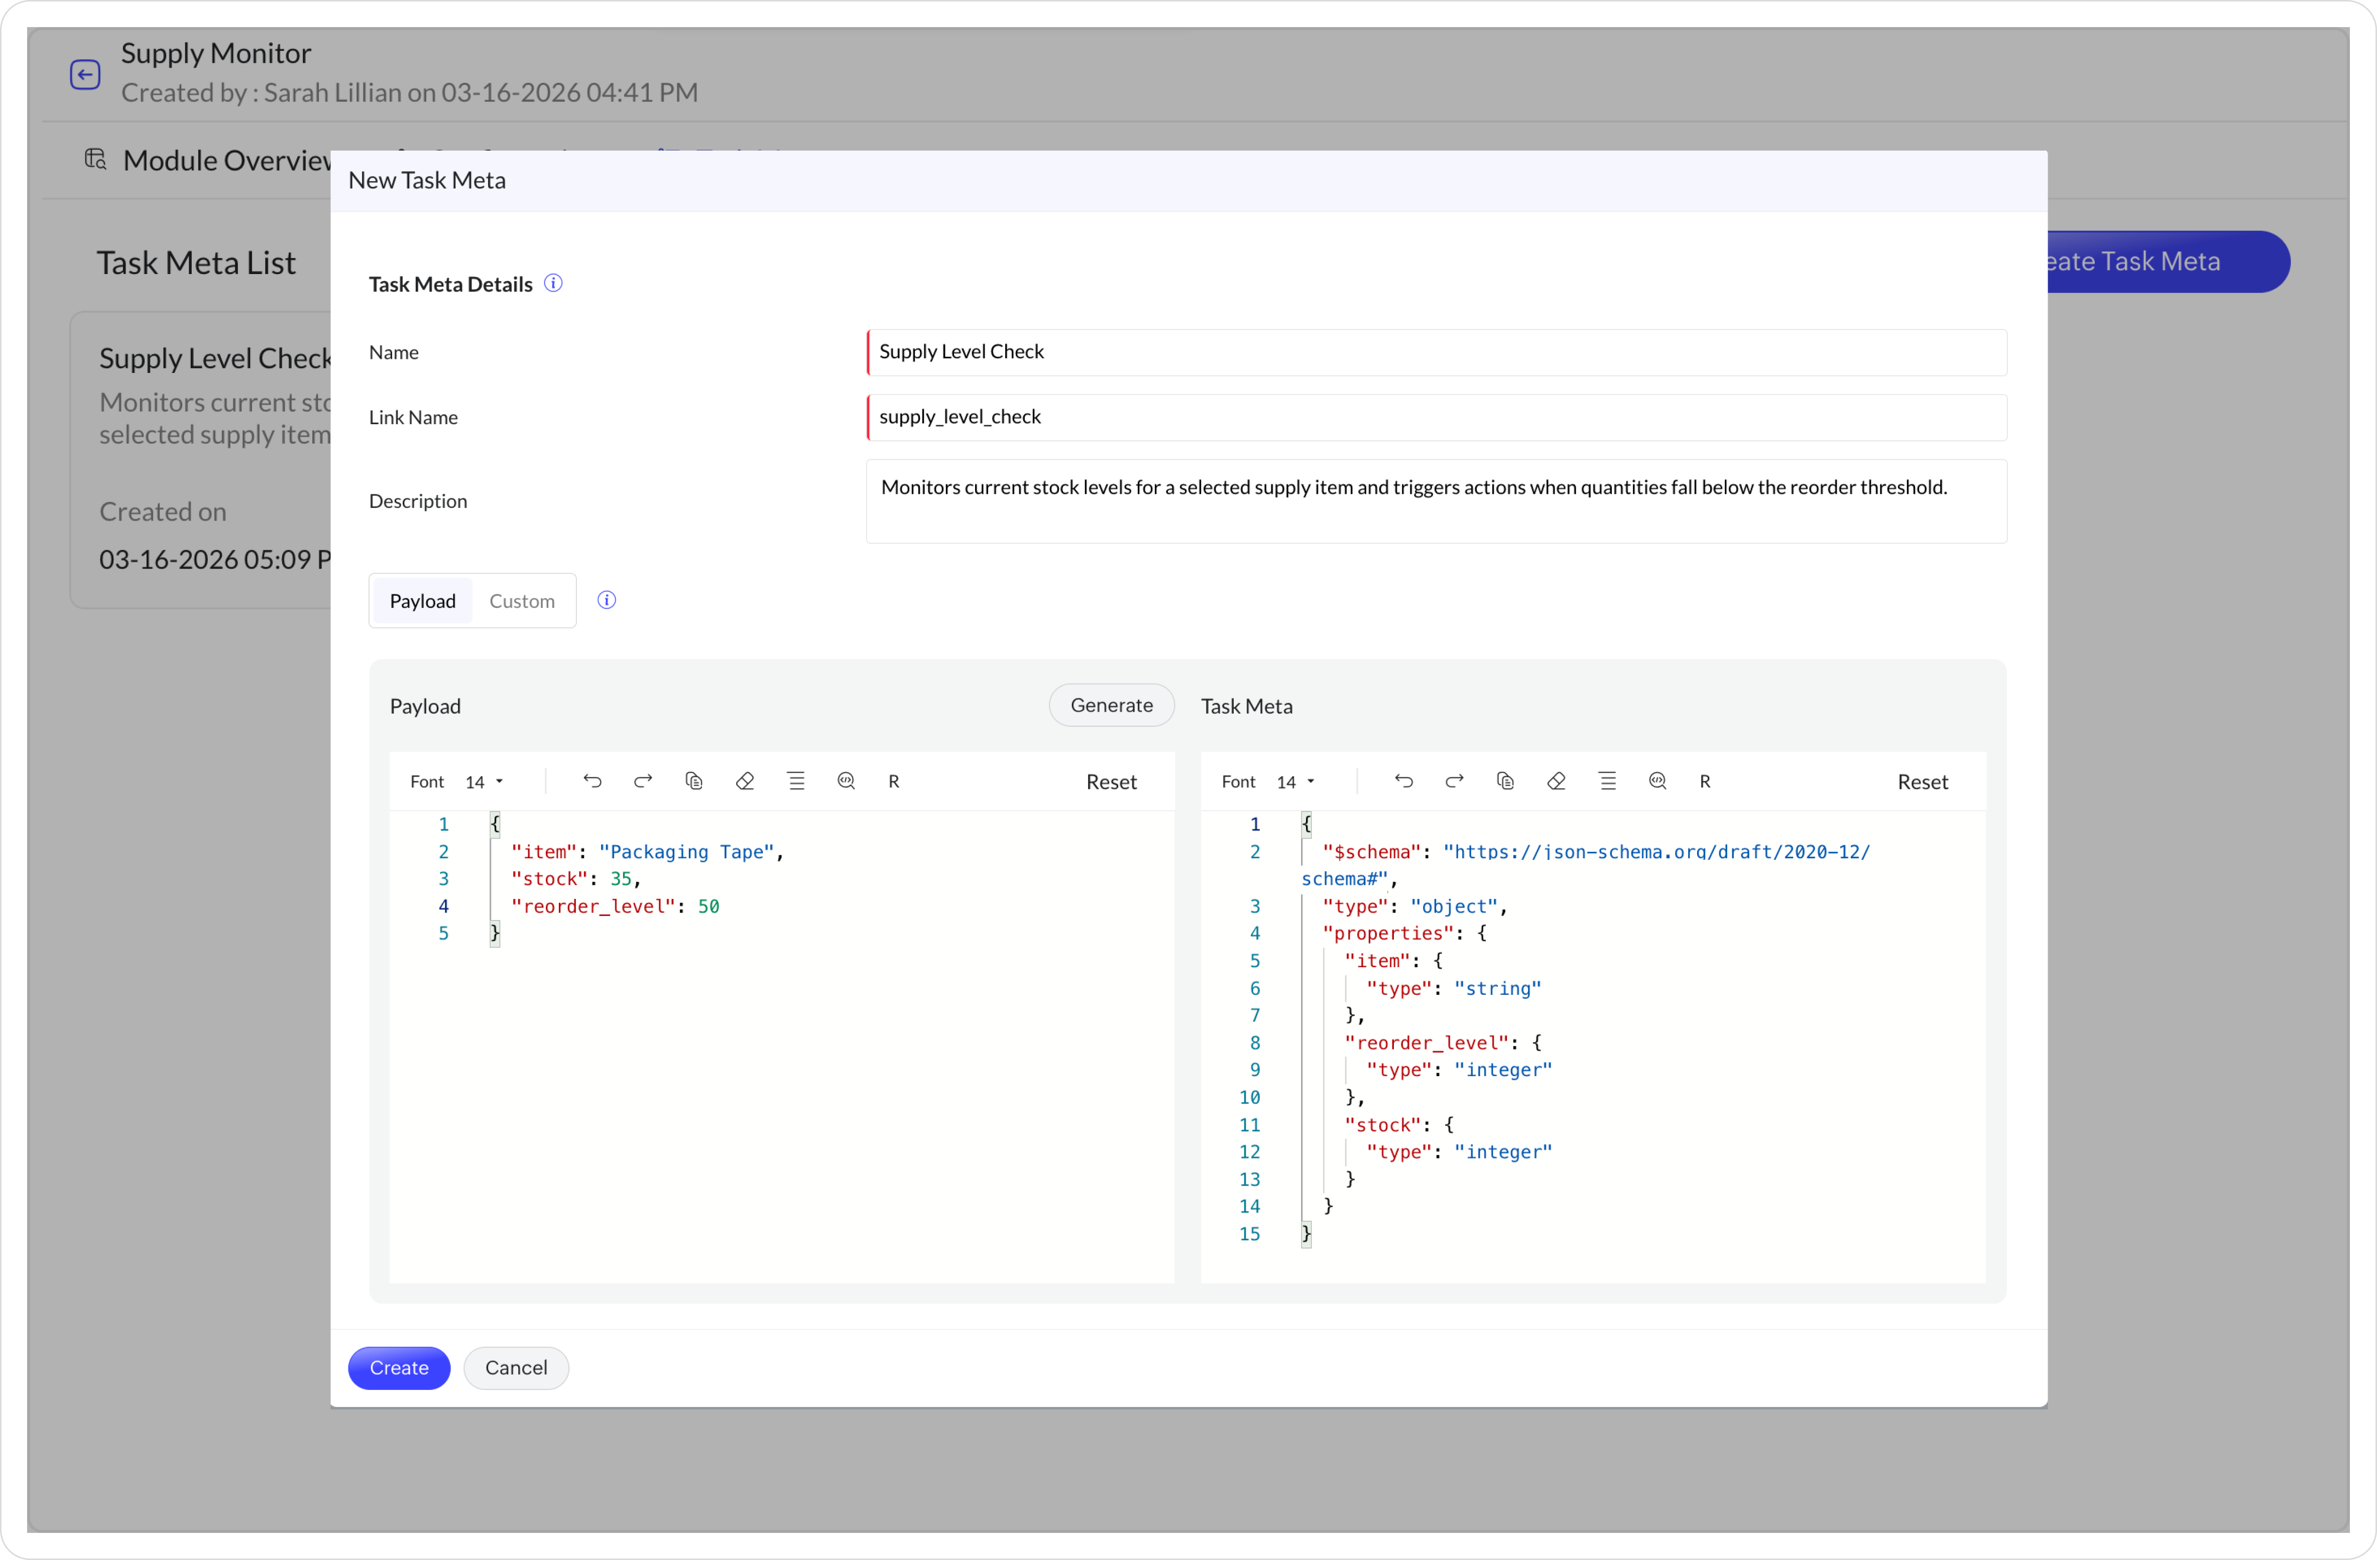Click the Generate button
This screenshot has width=2377, height=1560.
1111,705
